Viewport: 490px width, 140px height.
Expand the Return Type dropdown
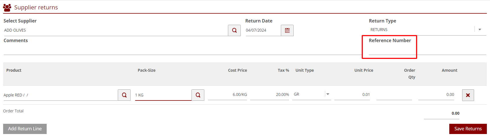point(480,30)
